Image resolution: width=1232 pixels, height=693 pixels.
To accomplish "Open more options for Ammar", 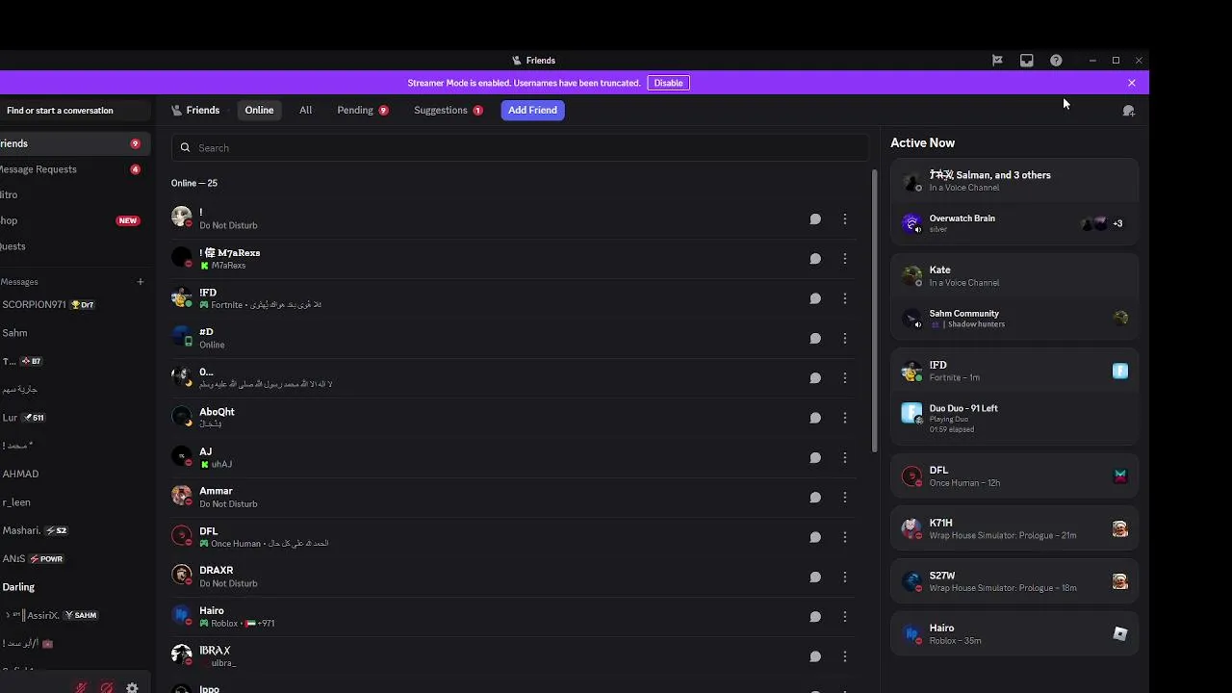I will tap(845, 498).
